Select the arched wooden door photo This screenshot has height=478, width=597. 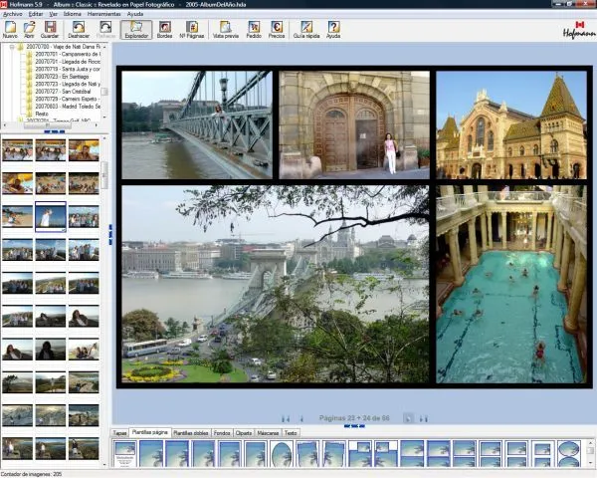coord(354,124)
